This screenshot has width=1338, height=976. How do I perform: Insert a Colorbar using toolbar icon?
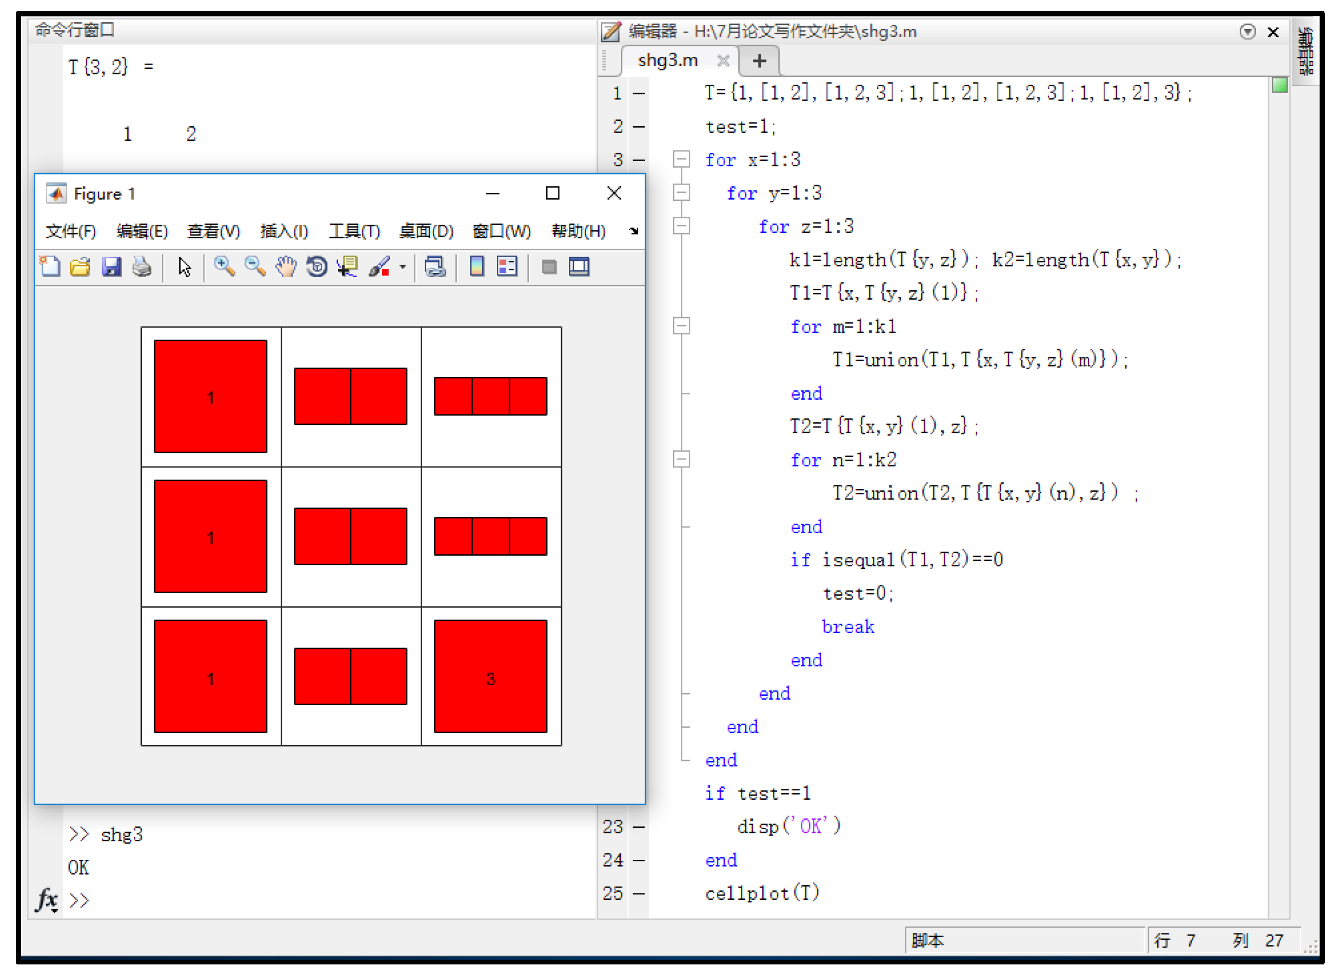click(x=477, y=267)
